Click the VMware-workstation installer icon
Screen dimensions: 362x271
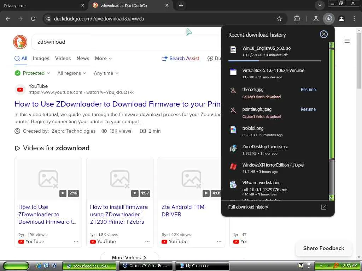pyautogui.click(x=233, y=185)
